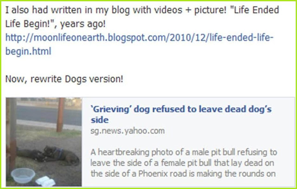Click the 'Now, rewrite Dogs version!' text
The height and width of the screenshot is (189, 297).
64,79
